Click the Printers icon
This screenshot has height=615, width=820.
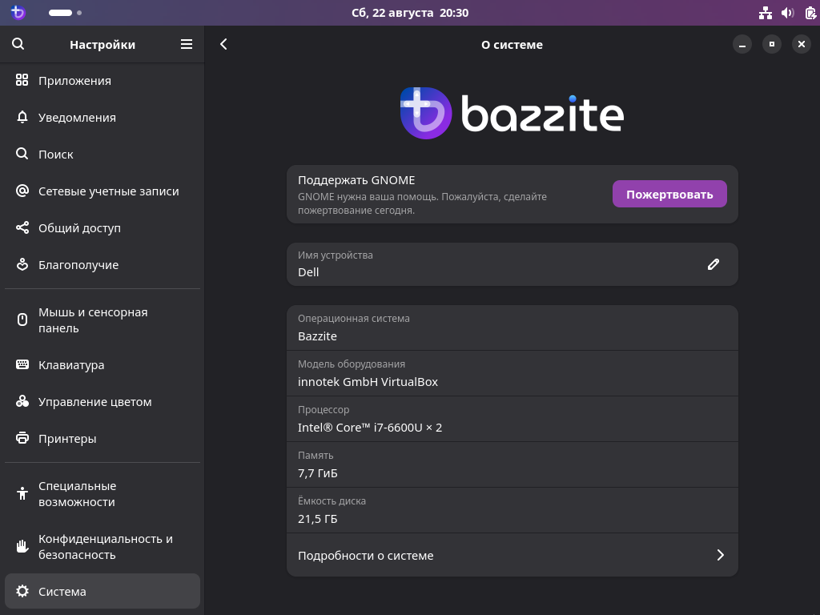22,438
